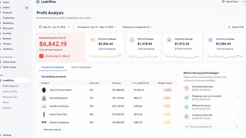
Task: Click the Untracked discounts tag icon
Action: [x=187, y=88]
